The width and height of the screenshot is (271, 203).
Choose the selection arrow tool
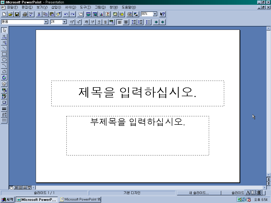(x=4, y=30)
